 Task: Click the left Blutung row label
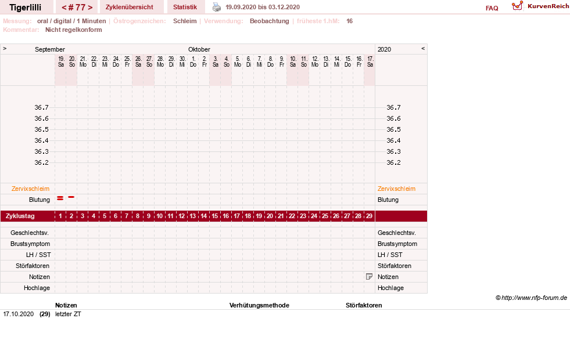coord(40,200)
